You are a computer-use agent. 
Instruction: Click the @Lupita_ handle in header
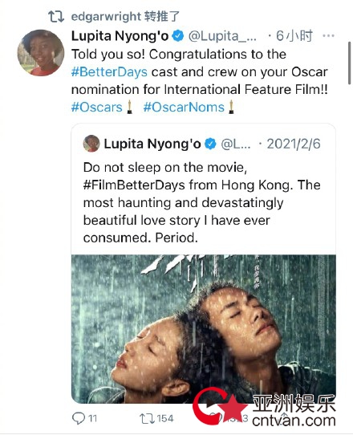point(222,36)
